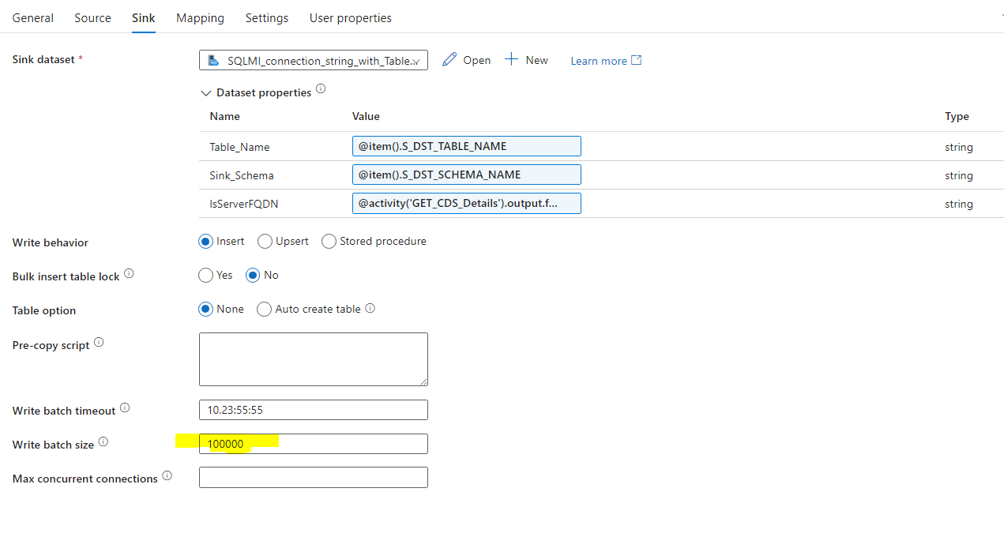This screenshot has height=537, width=1004.
Task: Click the info icon beside Max concurrent connections
Action: click(167, 475)
